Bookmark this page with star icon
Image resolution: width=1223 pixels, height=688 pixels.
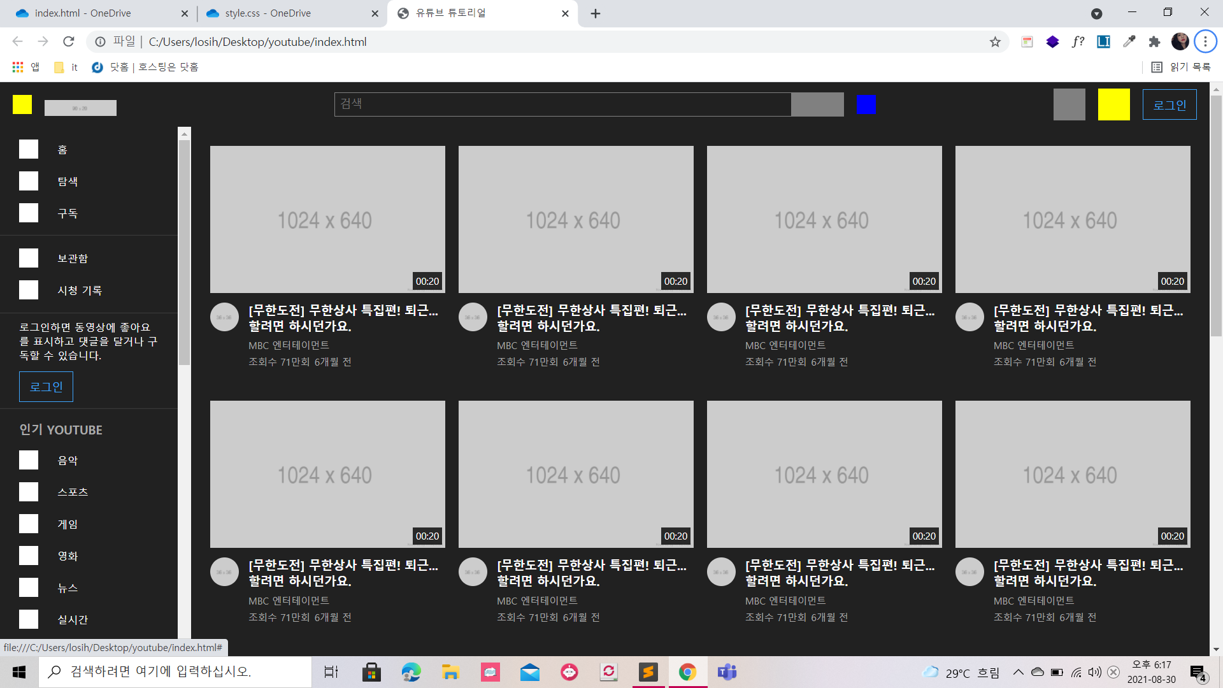point(995,42)
